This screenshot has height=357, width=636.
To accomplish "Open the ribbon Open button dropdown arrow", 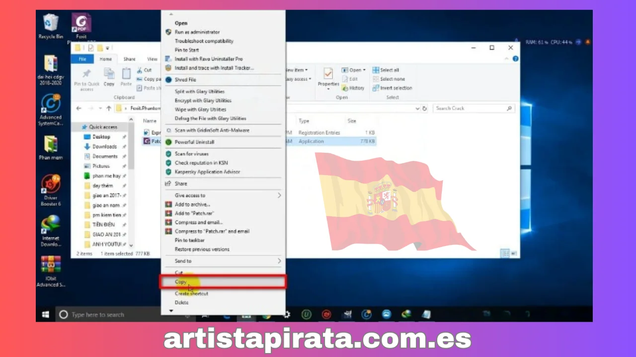I will pyautogui.click(x=364, y=70).
